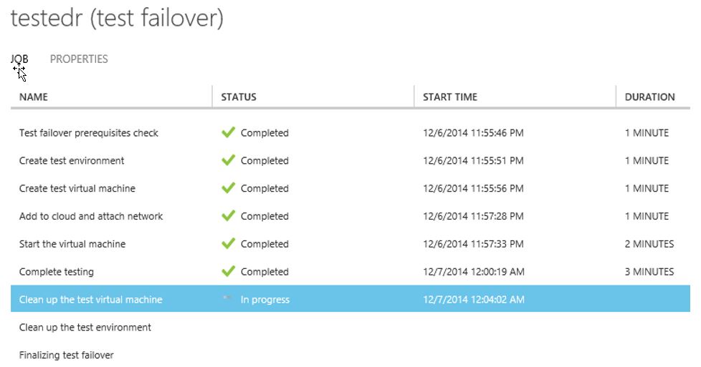This screenshot has width=701, height=367.
Task: Select the Finalizing test failover row
Action: click(x=350, y=355)
